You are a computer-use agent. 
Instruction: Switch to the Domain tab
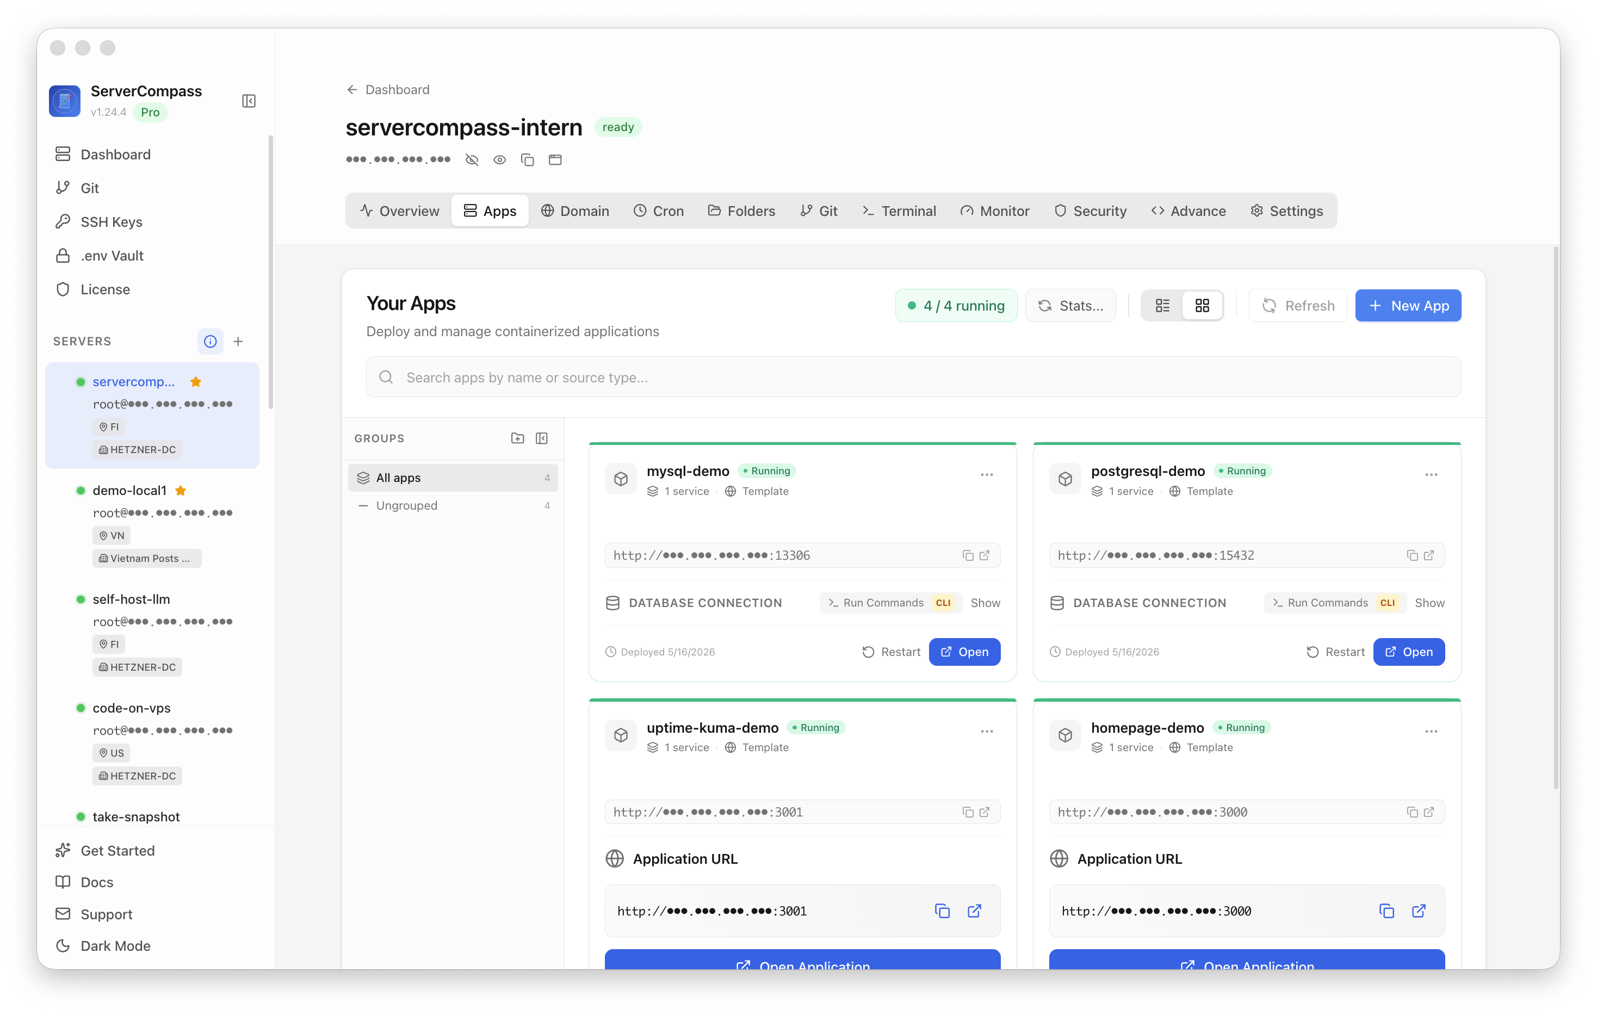coord(575,211)
